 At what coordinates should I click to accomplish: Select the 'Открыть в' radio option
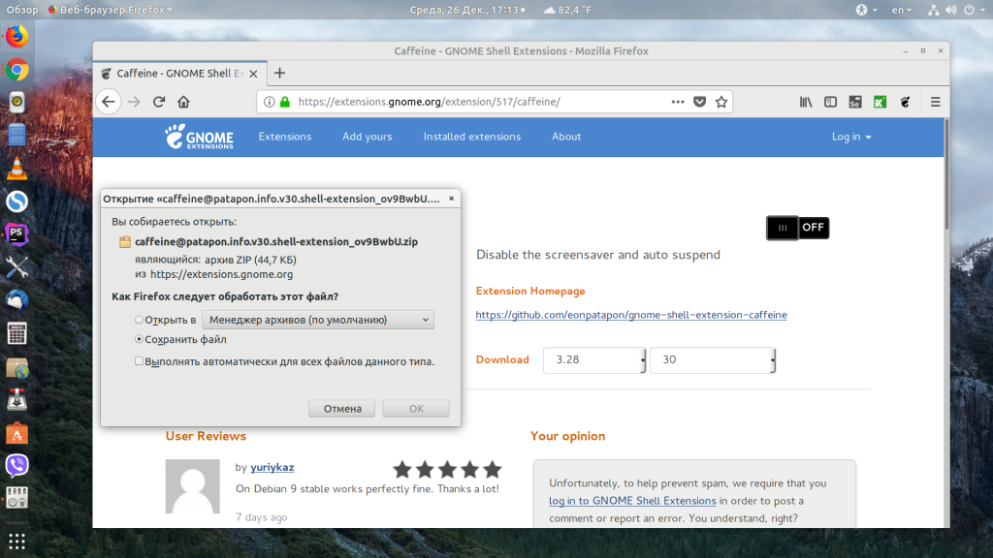[139, 320]
